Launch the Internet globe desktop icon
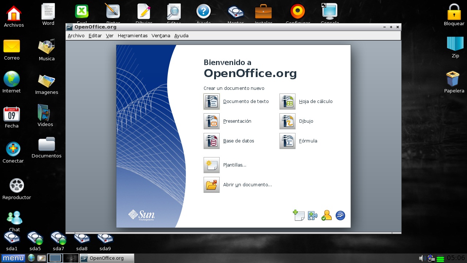 tap(12, 79)
